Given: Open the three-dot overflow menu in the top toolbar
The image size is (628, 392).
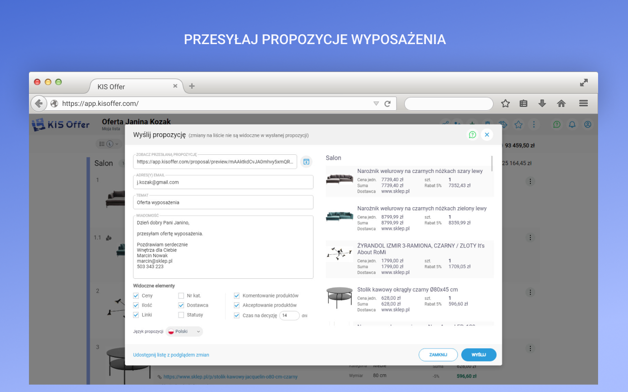Looking at the screenshot, I should click(x=534, y=124).
